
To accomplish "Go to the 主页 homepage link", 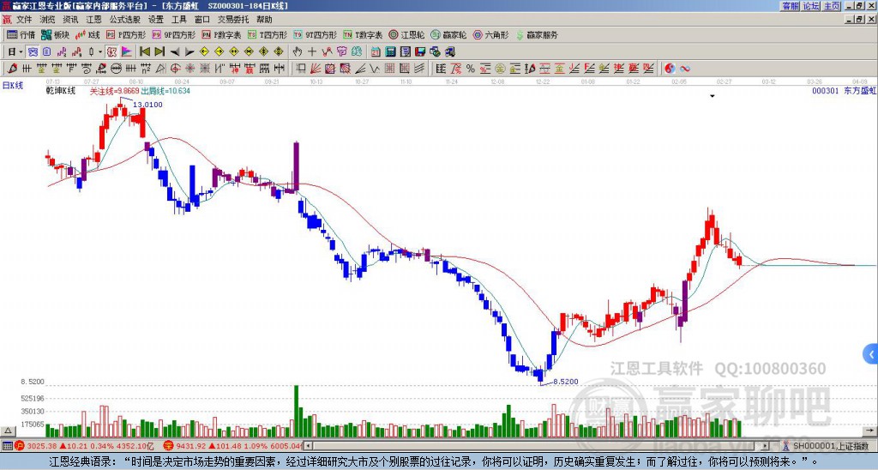I will click(832, 6).
